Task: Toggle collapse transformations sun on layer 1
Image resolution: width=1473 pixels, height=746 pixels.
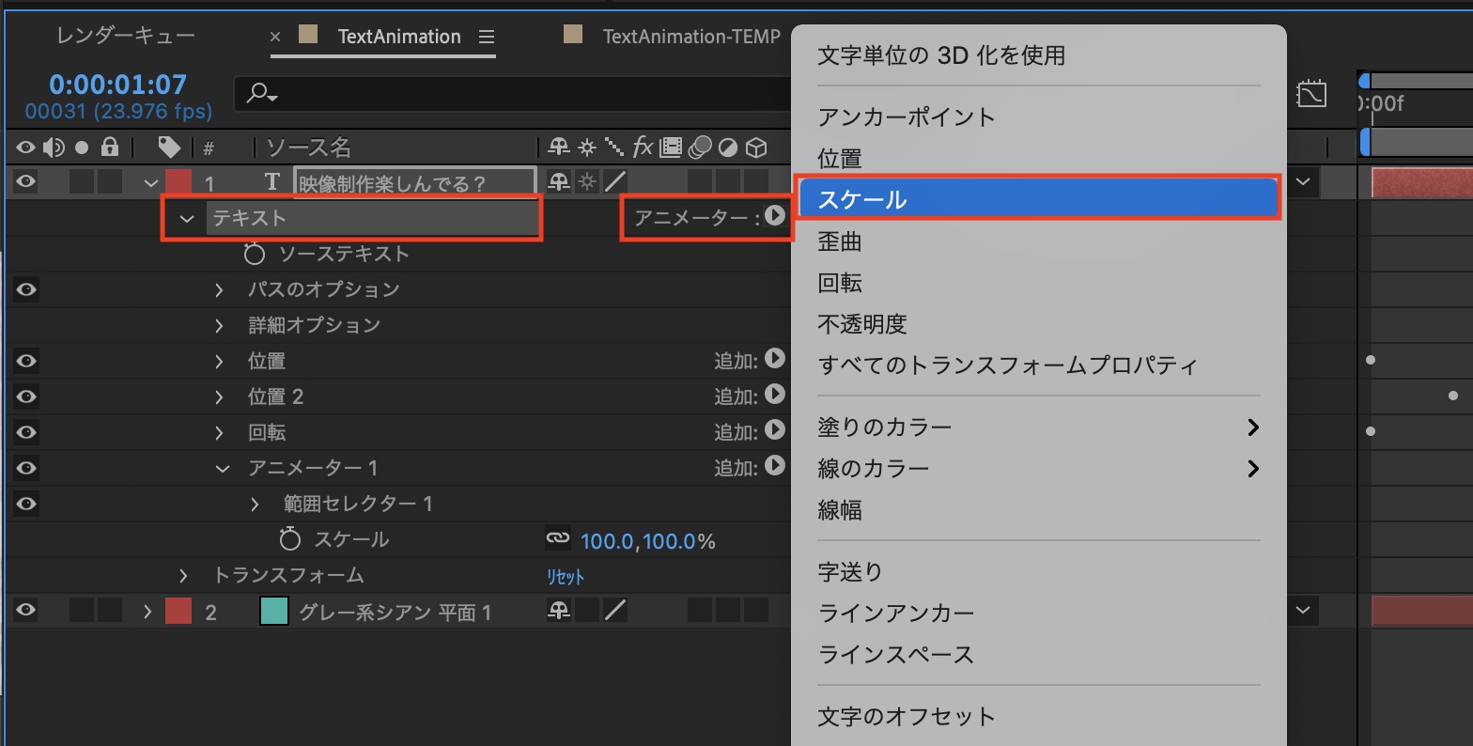Action: click(x=587, y=181)
